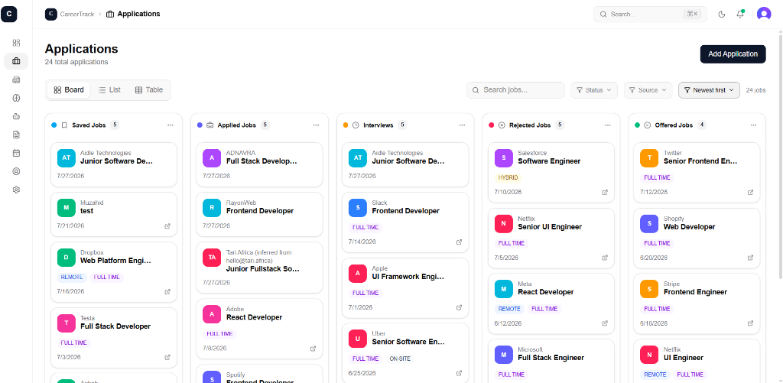Open external link on Netflix Senior UI Engineer card
Viewport: 783px width, 383px height.
pyautogui.click(x=605, y=258)
